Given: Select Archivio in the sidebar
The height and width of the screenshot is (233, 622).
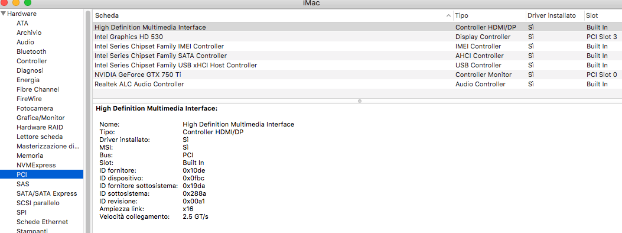Looking at the screenshot, I should click(29, 33).
